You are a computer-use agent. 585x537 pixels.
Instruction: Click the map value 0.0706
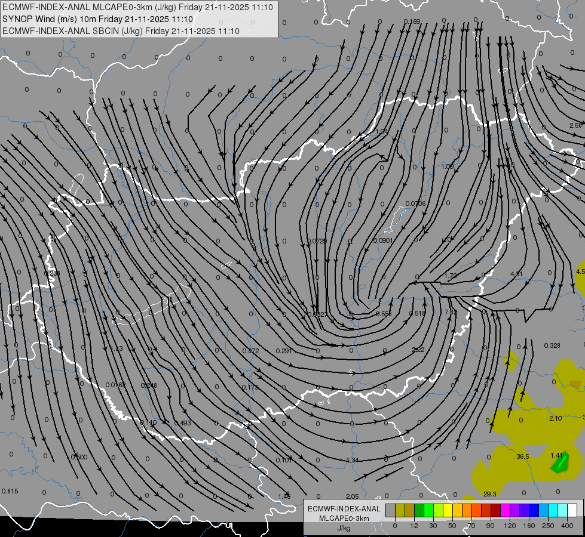(x=415, y=203)
